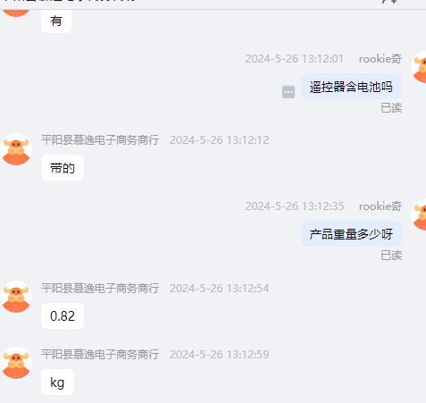
Task: Select the 产品重量多少呀 message bubble
Action: coord(351,234)
